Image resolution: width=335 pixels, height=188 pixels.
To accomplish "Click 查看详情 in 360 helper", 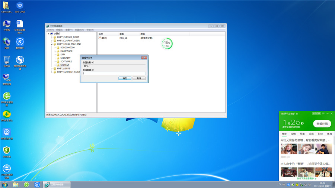I will pyautogui.click(x=322, y=124).
